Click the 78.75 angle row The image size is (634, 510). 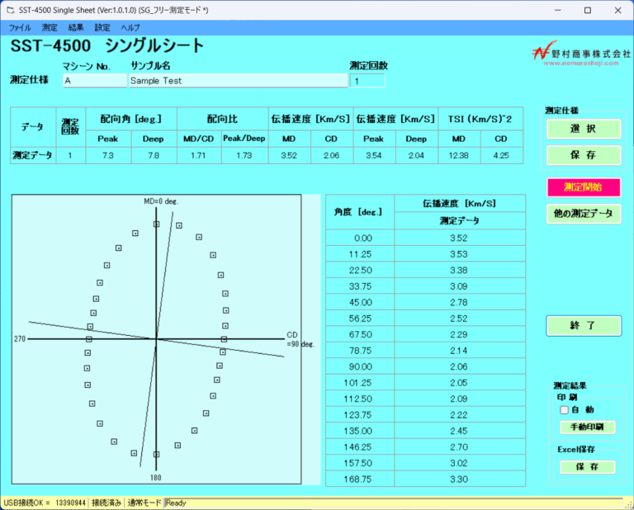click(425, 351)
